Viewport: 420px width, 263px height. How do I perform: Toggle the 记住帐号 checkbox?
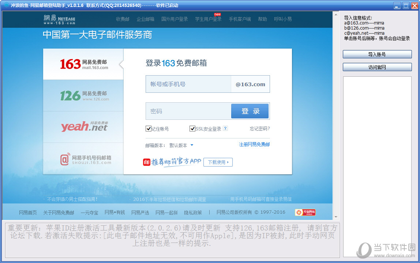pyautogui.click(x=149, y=129)
